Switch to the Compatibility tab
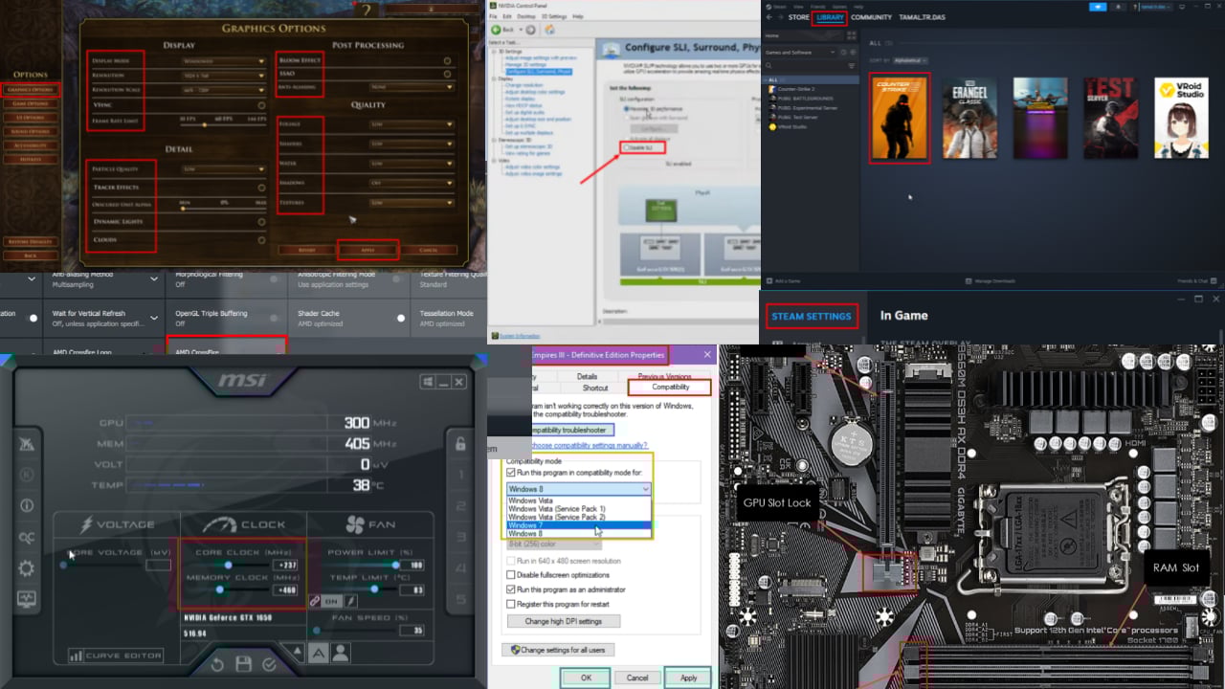 (x=670, y=388)
